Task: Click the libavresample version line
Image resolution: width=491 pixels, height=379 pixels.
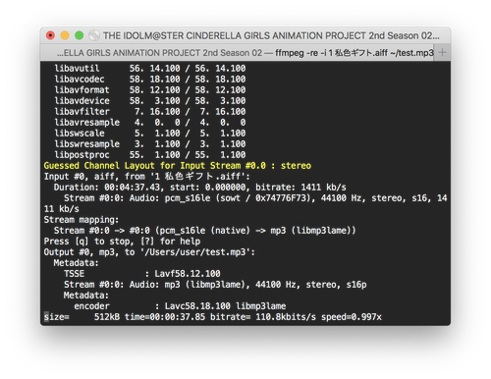Action: pyautogui.click(x=150, y=122)
